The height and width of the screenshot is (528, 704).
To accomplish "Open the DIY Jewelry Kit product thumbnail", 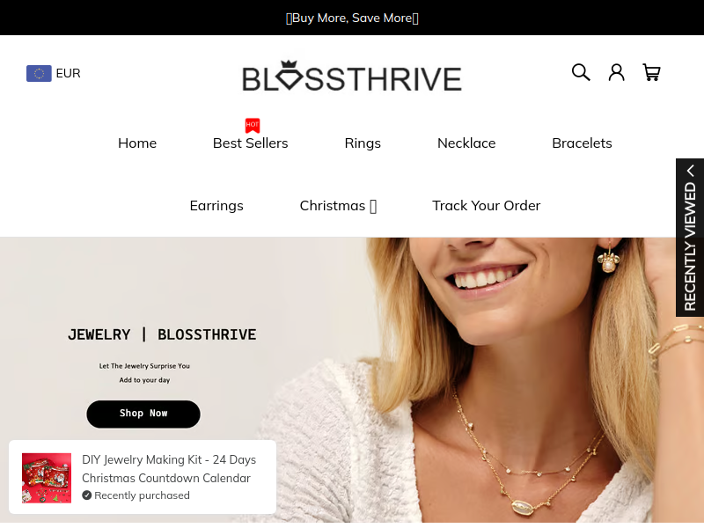I will 47,478.
